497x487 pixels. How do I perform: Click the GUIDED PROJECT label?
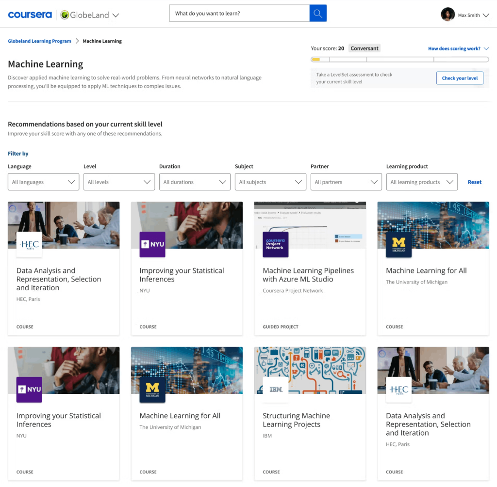281,327
